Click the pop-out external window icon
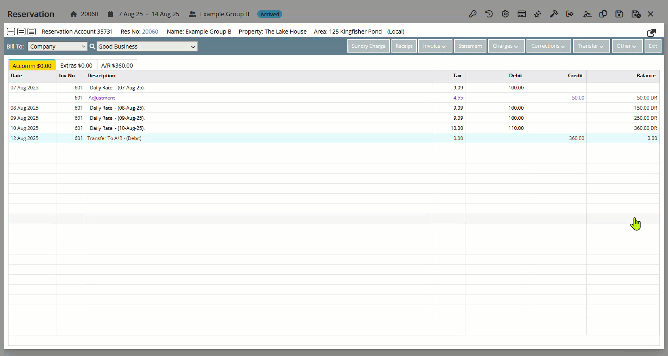This screenshot has width=668, height=356. (651, 32)
